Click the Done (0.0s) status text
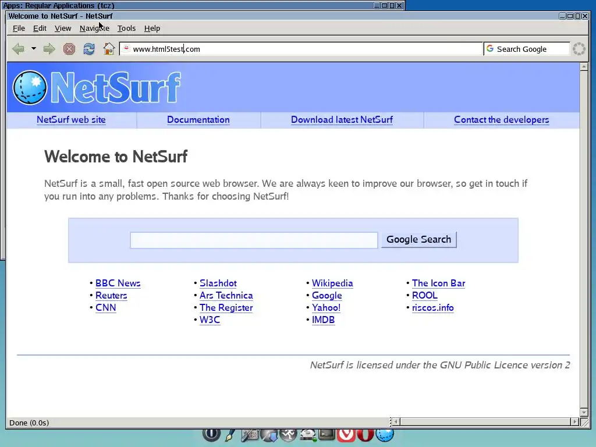This screenshot has height=447, width=596. 29,423
